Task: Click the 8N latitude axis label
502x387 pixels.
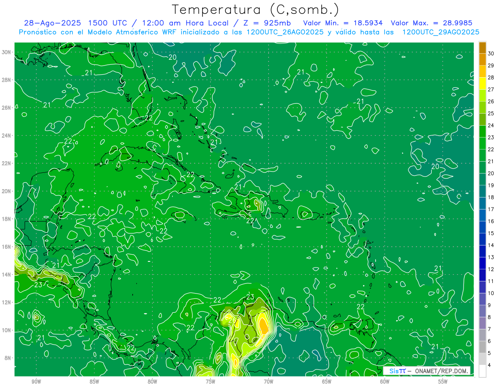Action: (x=8, y=358)
